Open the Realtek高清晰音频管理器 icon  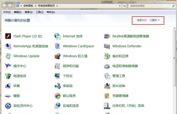[107, 36]
